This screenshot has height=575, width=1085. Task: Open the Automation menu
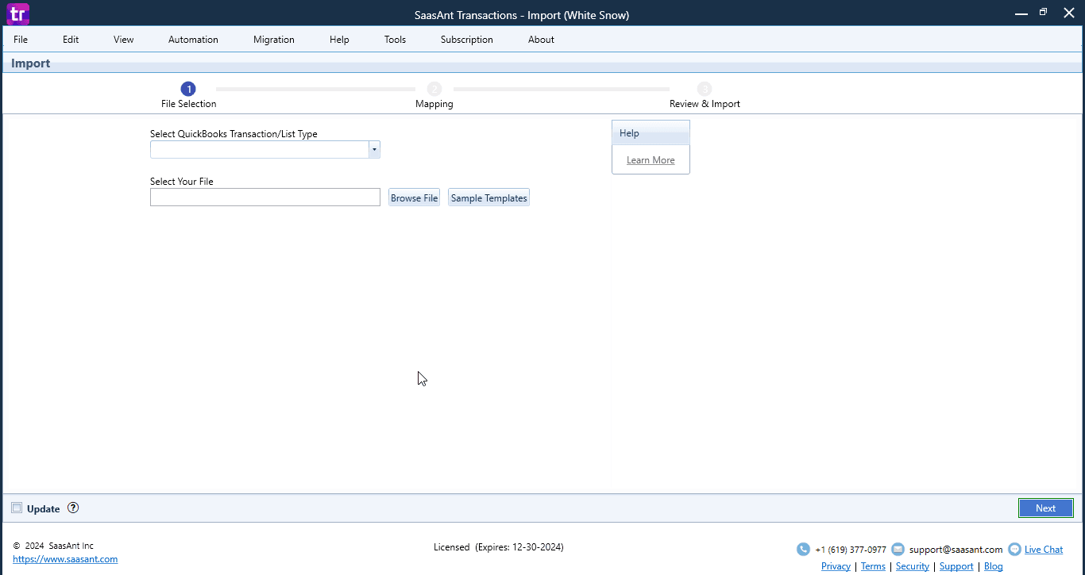click(193, 40)
